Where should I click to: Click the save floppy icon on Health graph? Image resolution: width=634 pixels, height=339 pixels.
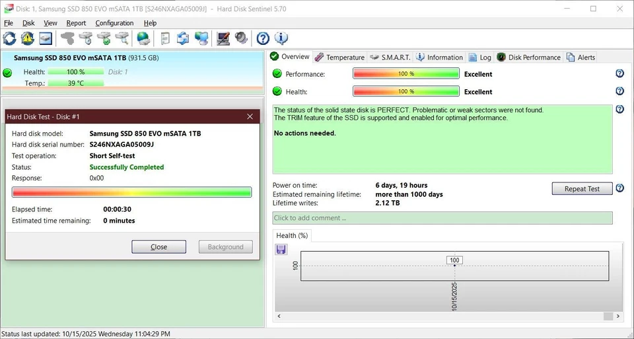(x=281, y=249)
